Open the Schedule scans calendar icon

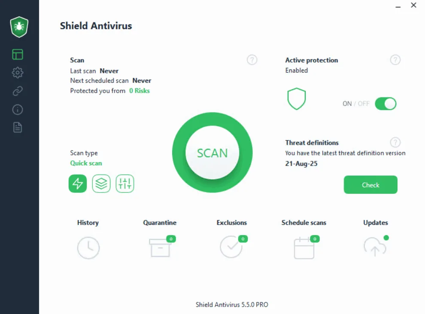tap(304, 248)
